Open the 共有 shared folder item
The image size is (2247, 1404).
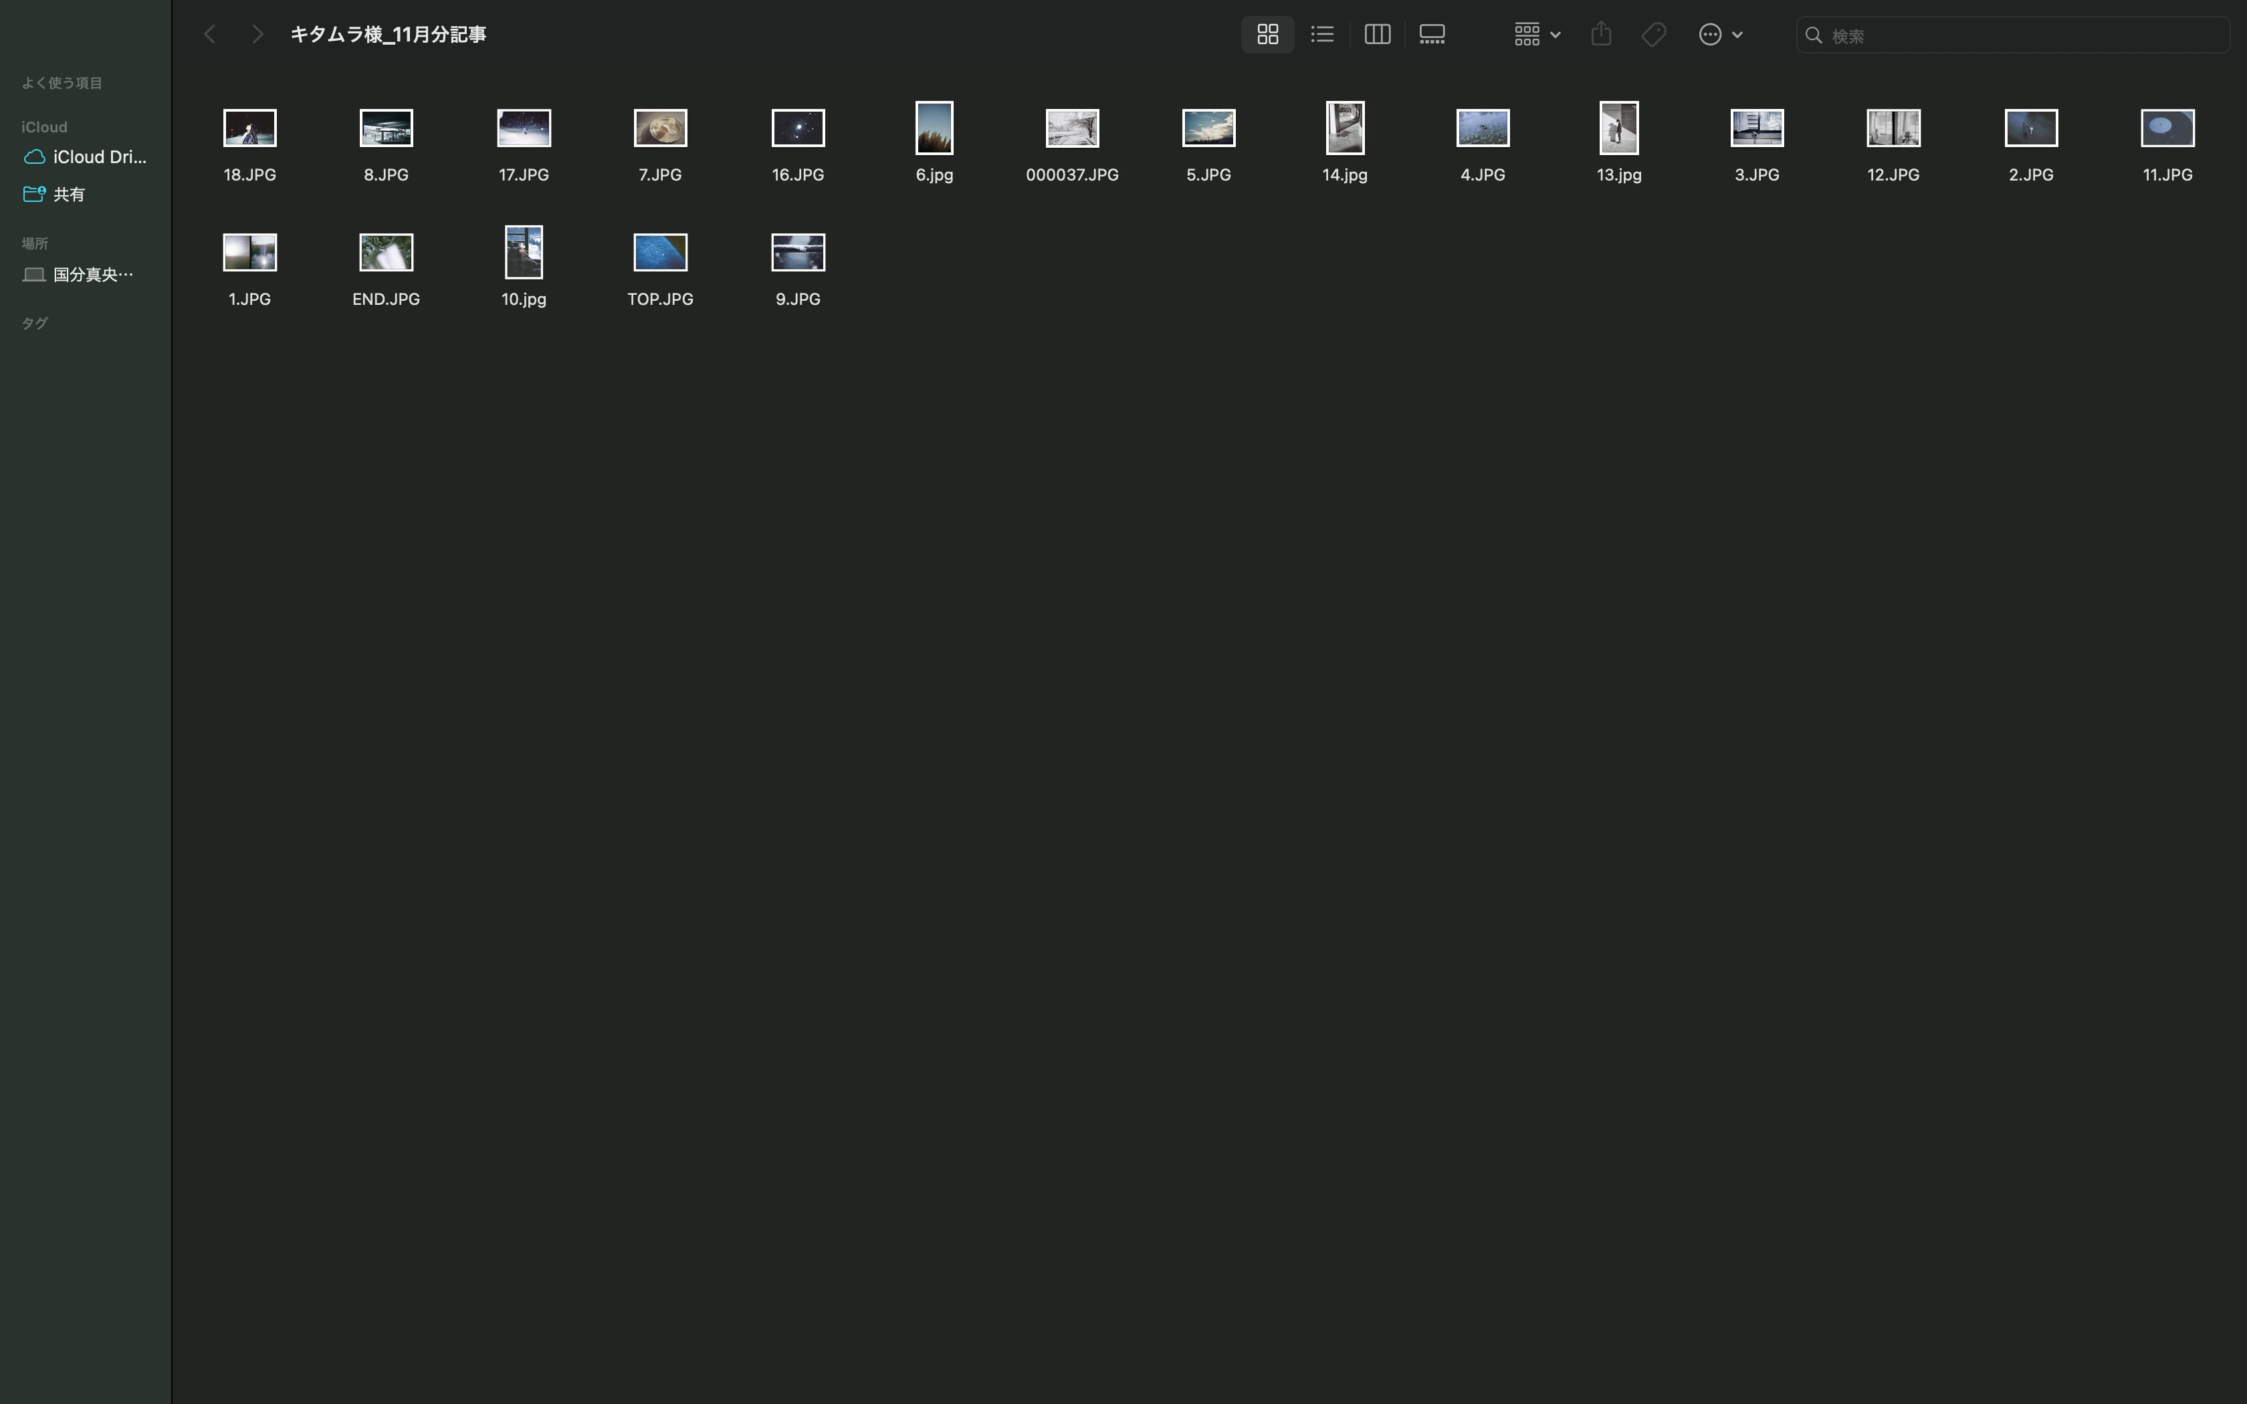pos(69,194)
